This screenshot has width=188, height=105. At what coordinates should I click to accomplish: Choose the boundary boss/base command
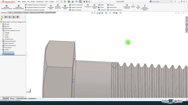point(35,10)
